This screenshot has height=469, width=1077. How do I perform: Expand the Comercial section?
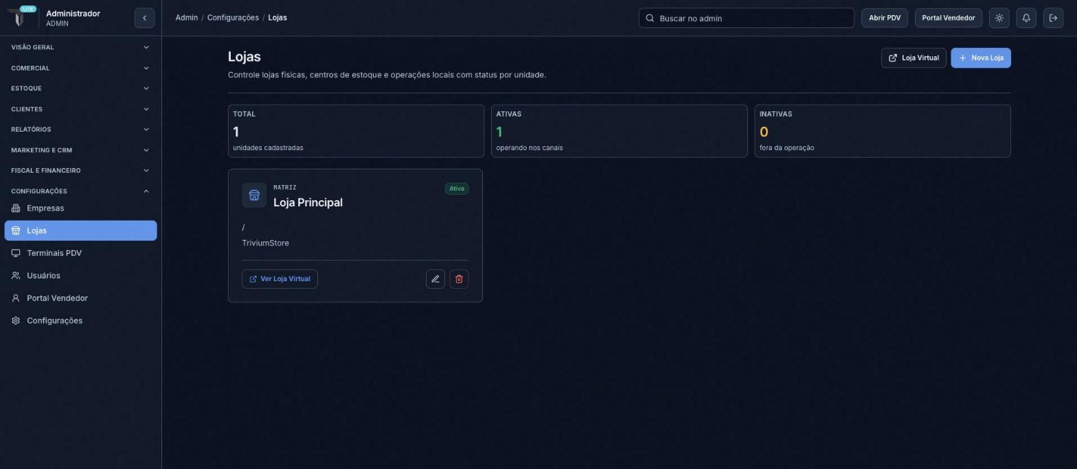pos(80,68)
